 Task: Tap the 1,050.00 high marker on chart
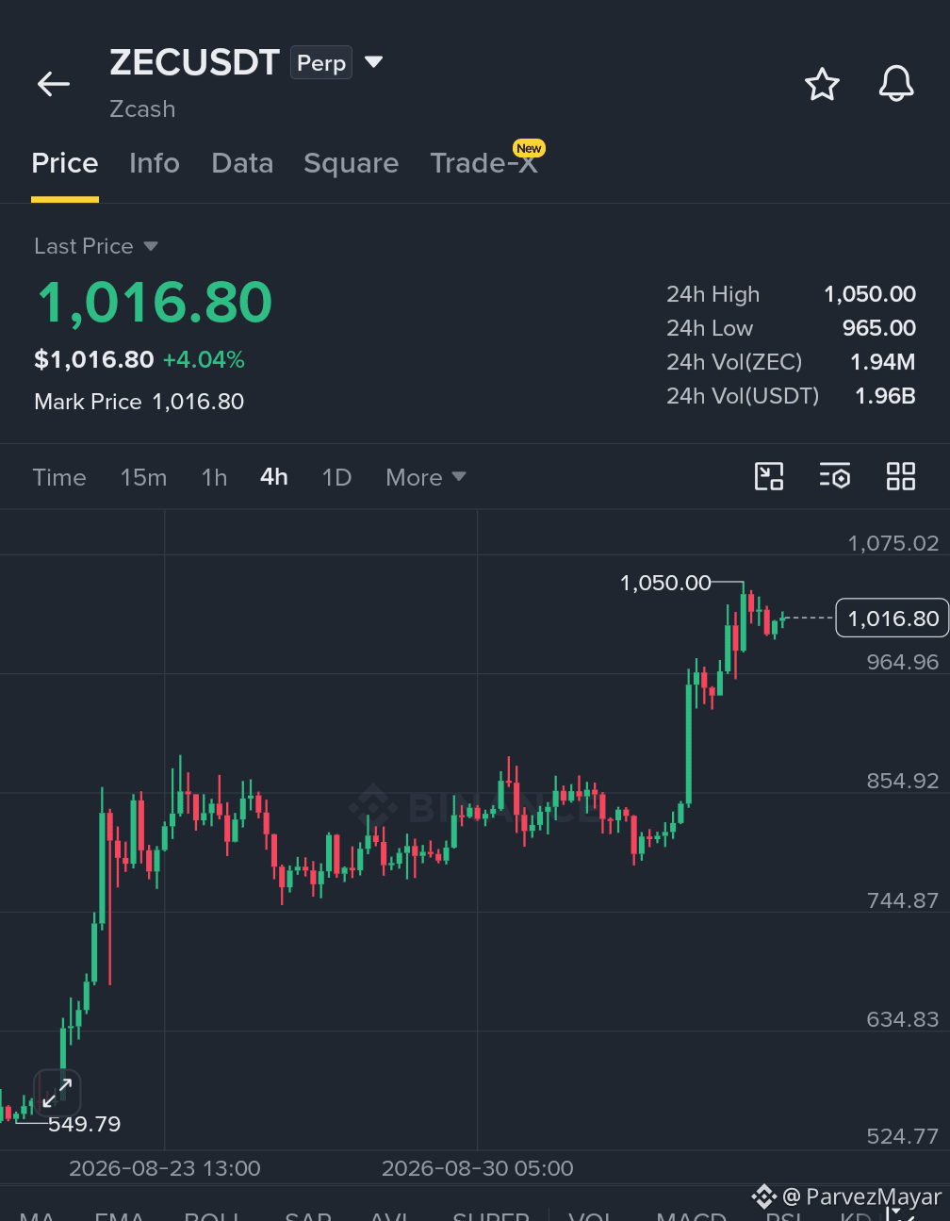pos(665,583)
